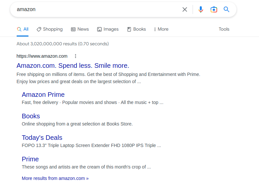259x191 pixels.
Task: Switch to the News tab
Action: [80, 29]
